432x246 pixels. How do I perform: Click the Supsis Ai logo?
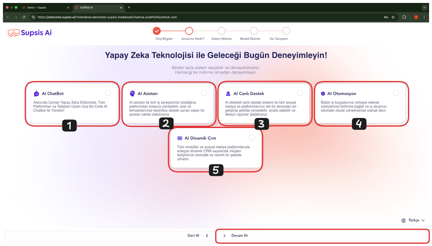pyautogui.click(x=30, y=33)
